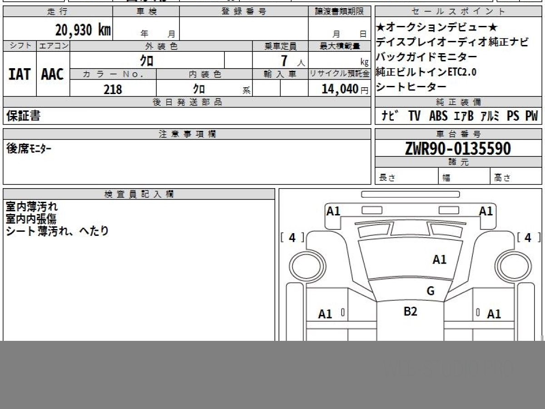Select the 純正装備 header
The width and height of the screenshot is (545, 409).
(459, 102)
